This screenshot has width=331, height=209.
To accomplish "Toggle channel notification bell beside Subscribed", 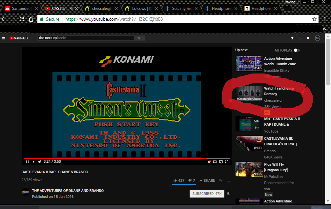I will click(228, 193).
